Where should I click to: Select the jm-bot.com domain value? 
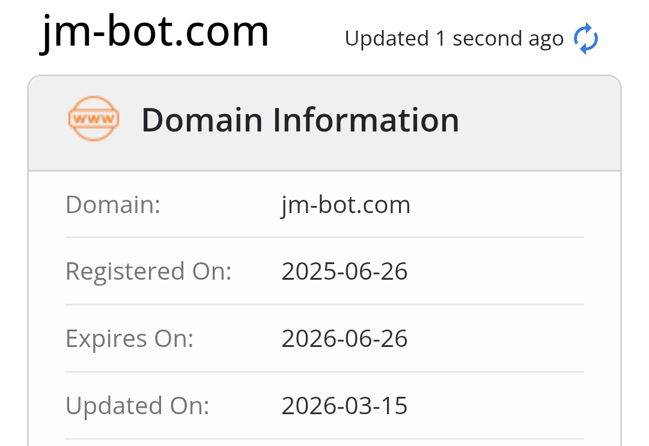pyautogui.click(x=346, y=205)
